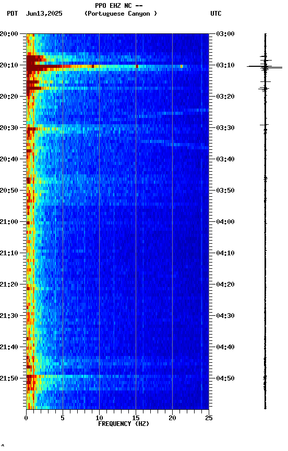288x451 pixels.
Task: Click the '21:40' PDT time label
Action: (9, 347)
